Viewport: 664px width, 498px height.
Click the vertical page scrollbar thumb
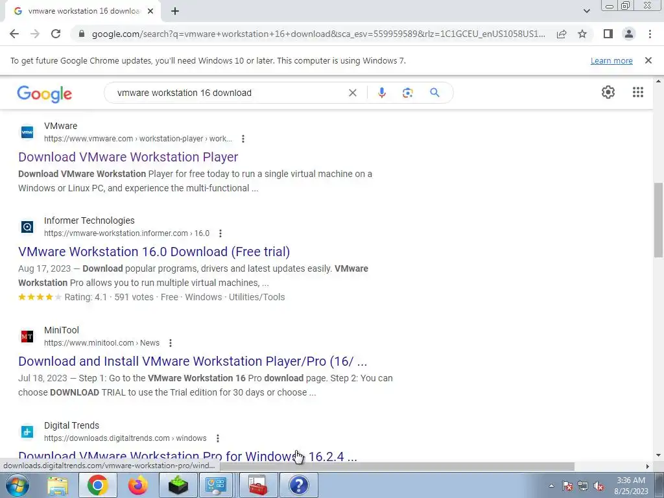658,220
